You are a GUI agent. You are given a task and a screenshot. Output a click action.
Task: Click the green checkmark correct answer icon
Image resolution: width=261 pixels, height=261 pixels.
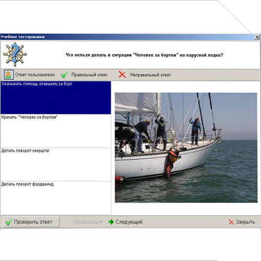click(x=64, y=75)
